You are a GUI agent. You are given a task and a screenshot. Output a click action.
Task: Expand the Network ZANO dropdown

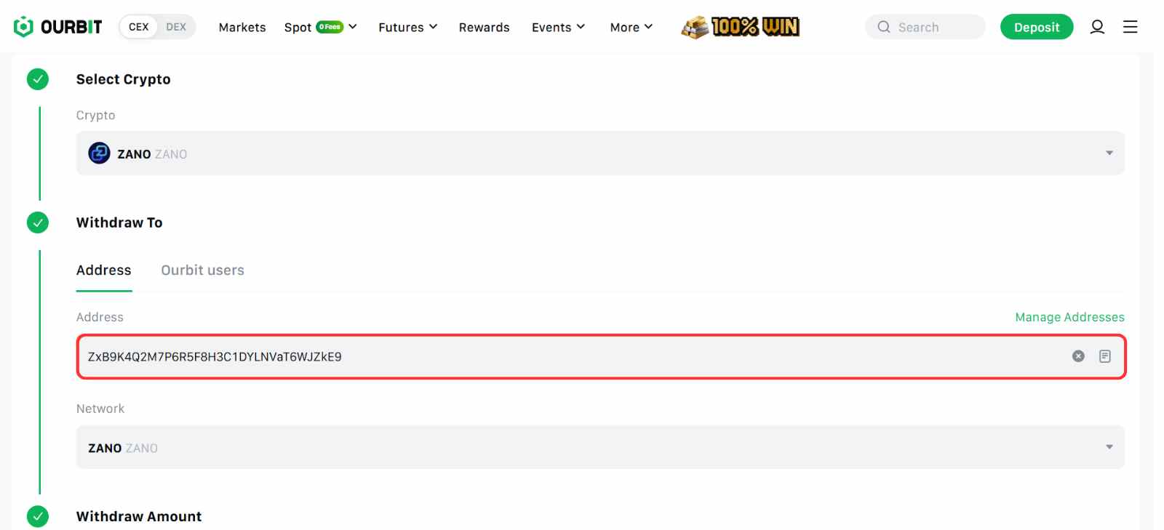pos(1109,447)
